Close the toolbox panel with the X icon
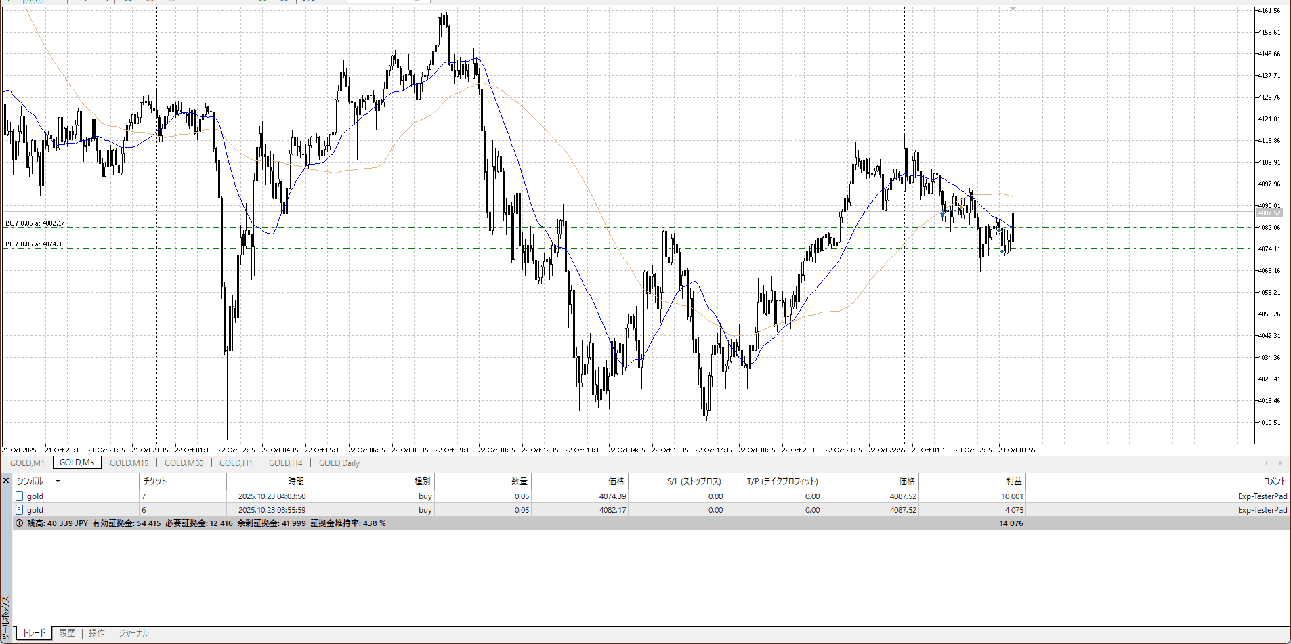This screenshot has width=1291, height=644. (x=6, y=481)
